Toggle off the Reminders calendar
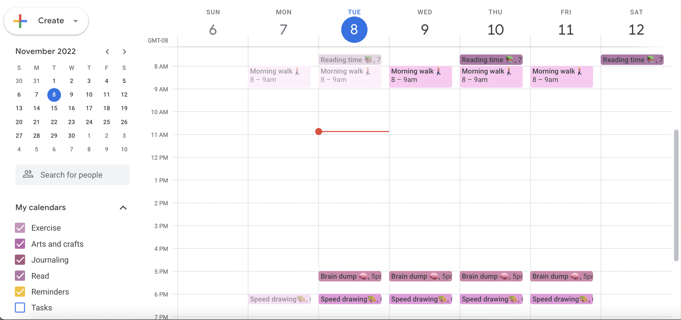The image size is (681, 320). tap(19, 292)
